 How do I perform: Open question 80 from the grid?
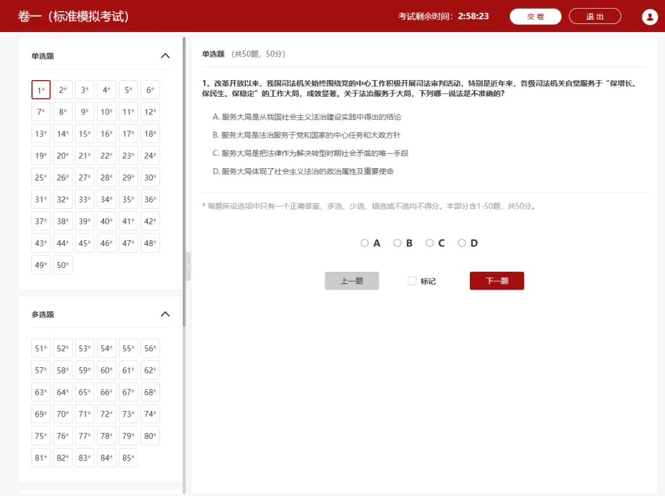(150, 436)
